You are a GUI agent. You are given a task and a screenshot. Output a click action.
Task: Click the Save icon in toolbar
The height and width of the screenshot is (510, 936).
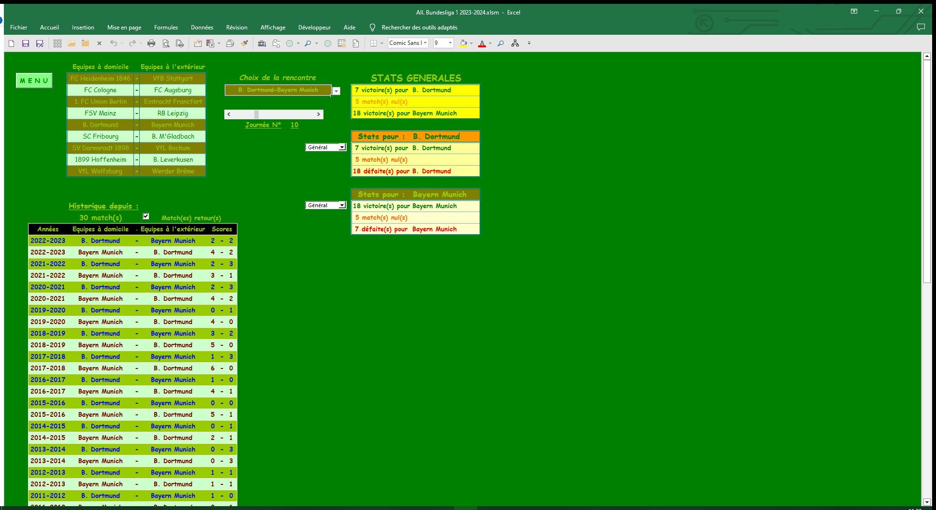pos(26,43)
